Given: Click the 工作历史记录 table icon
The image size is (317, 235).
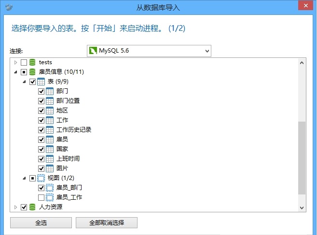Looking at the screenshot, I should (x=50, y=130).
